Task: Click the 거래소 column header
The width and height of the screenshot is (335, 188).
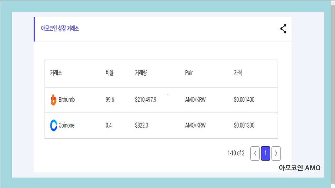Action: [x=56, y=73]
